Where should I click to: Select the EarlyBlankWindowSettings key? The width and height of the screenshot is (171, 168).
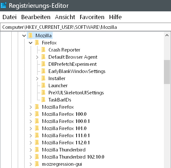click(x=77, y=71)
